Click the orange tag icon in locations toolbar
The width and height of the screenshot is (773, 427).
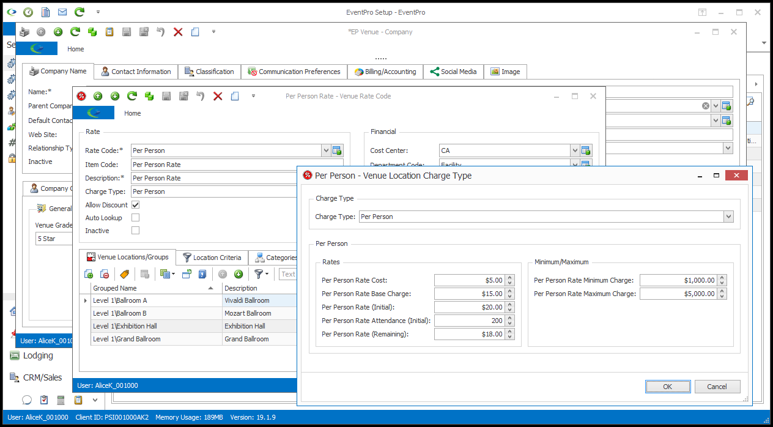point(124,274)
